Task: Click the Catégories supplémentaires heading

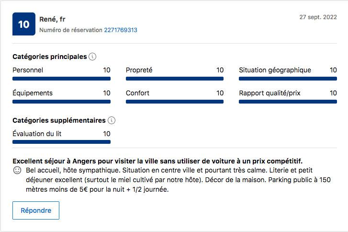Action: pos(59,120)
